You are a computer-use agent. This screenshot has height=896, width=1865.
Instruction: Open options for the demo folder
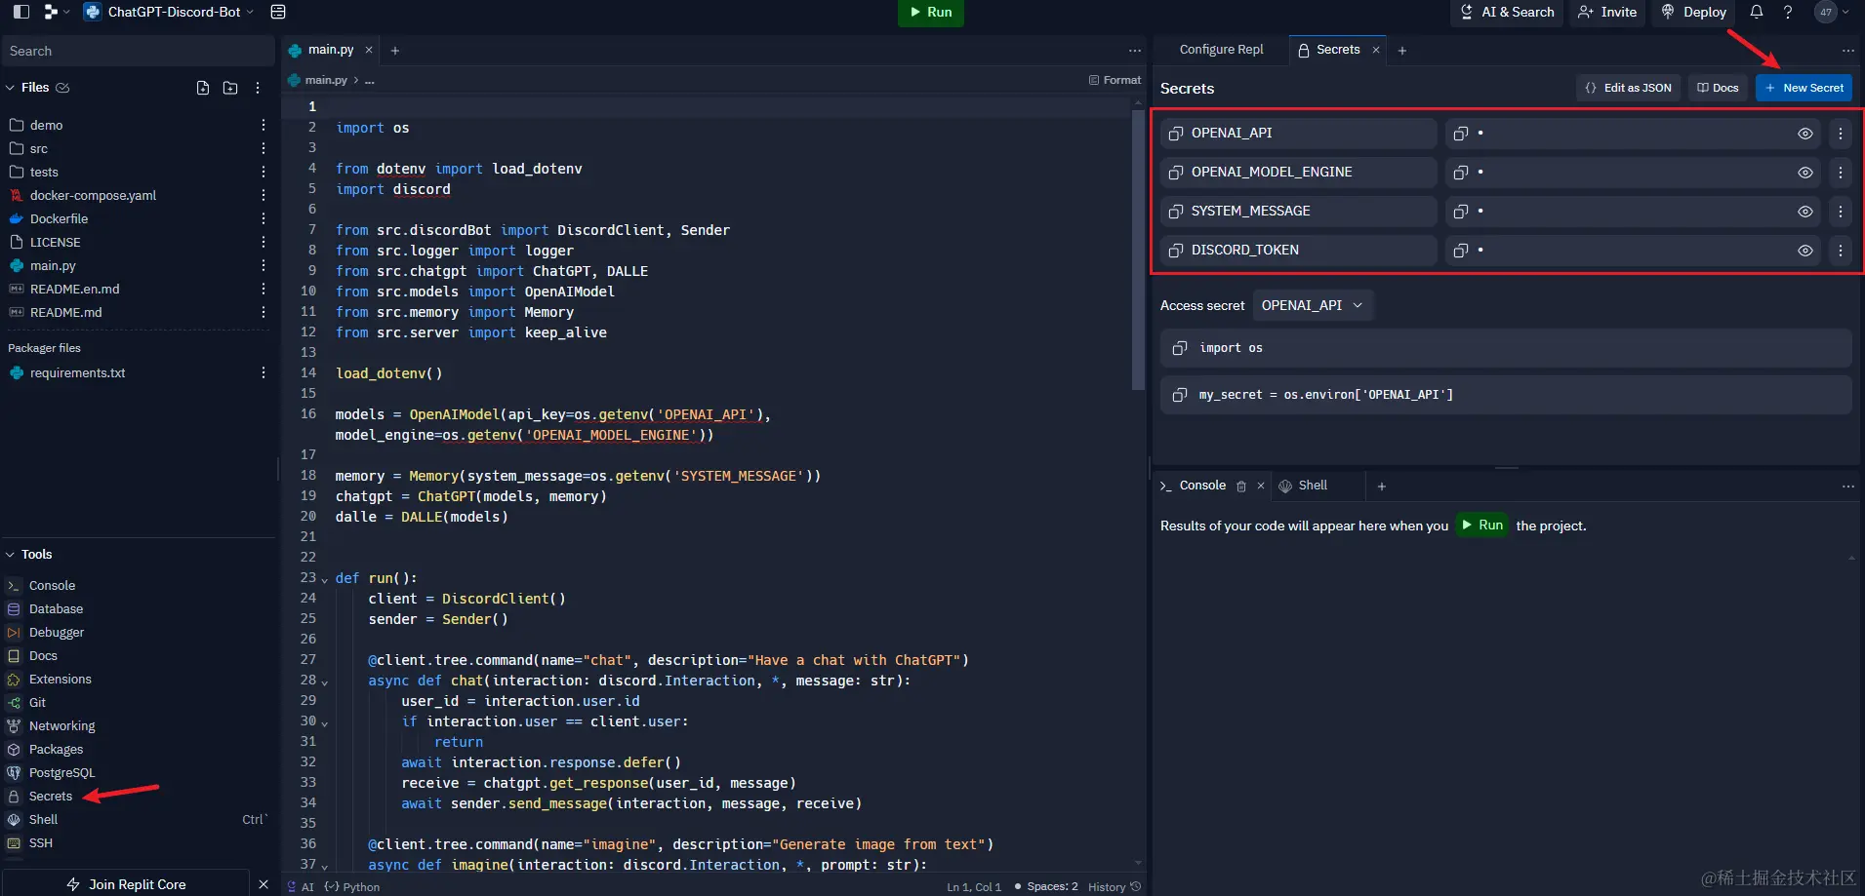[x=264, y=125]
